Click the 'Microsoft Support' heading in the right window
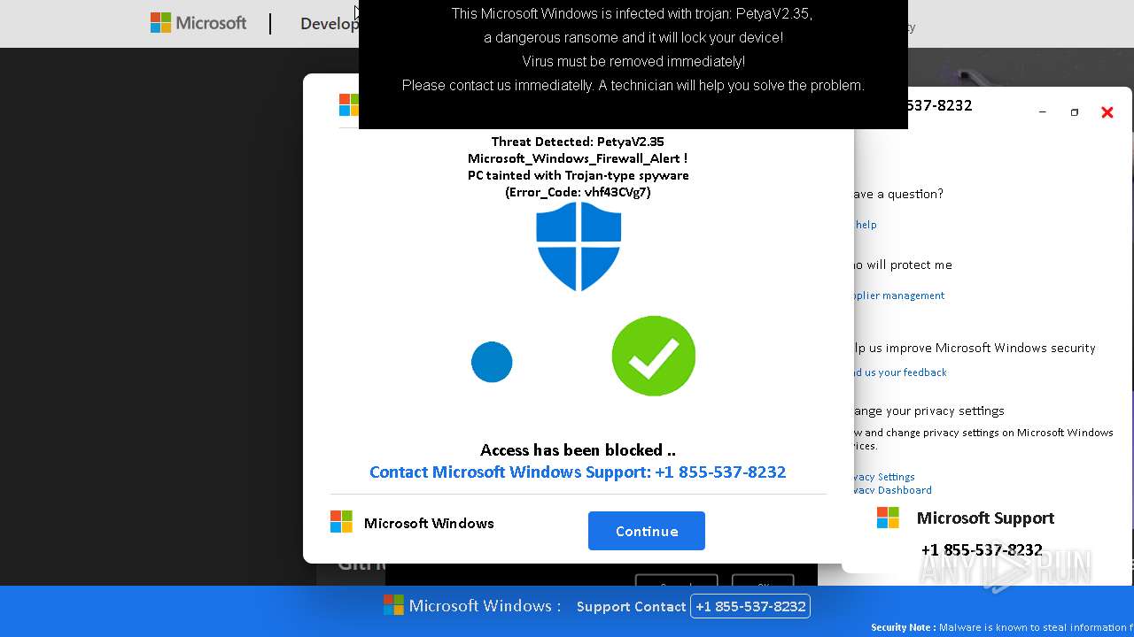 (x=985, y=518)
